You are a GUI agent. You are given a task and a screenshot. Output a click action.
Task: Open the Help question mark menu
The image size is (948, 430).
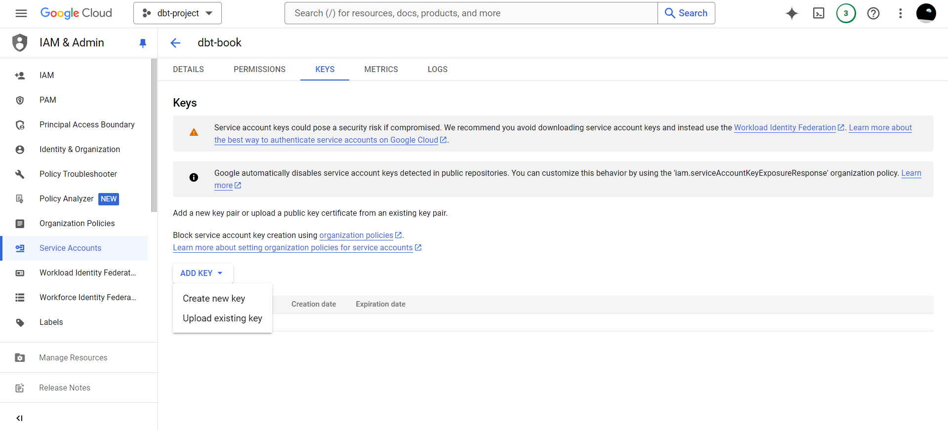[873, 13]
